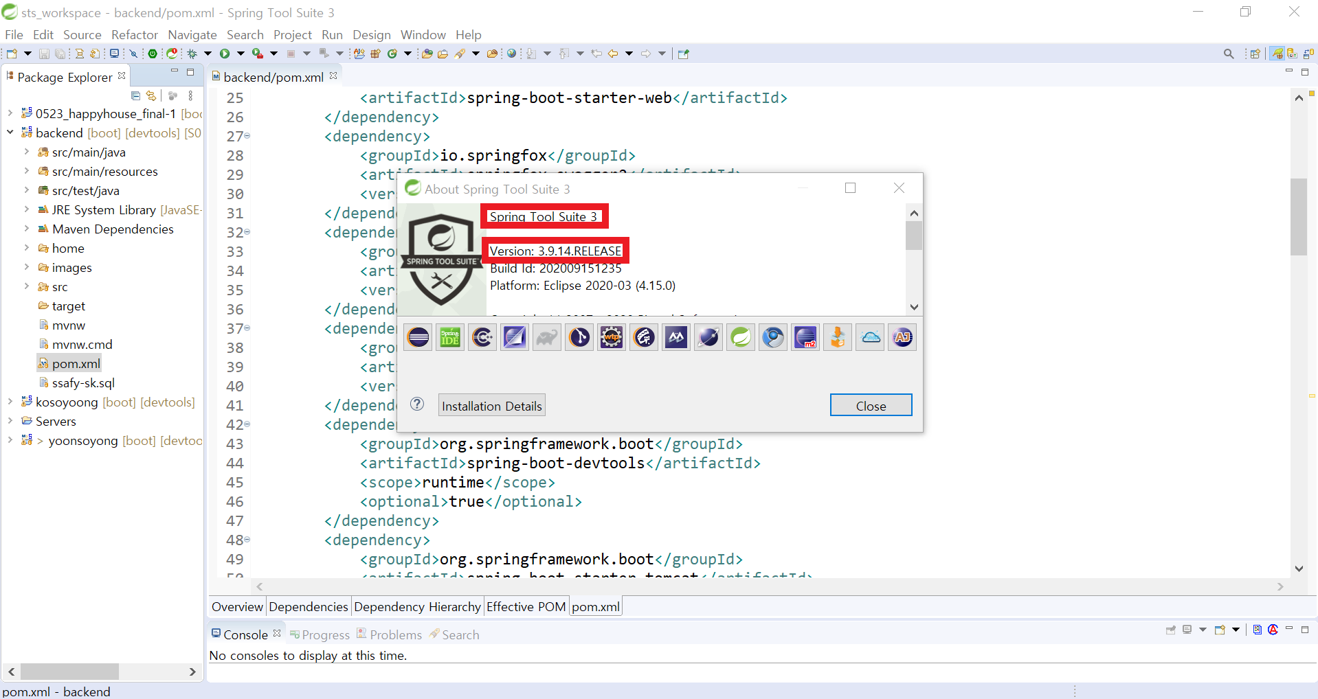This screenshot has height=699, width=1318.
Task: Open the Refactor menu
Action: tap(135, 34)
